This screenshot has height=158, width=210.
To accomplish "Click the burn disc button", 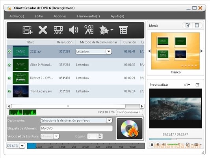I will click(130, 129).
